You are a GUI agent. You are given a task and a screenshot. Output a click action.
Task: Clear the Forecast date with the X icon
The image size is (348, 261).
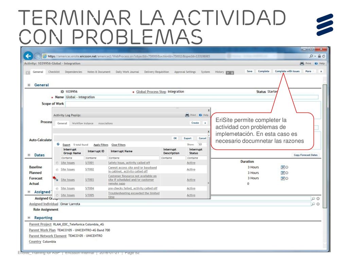(x=287, y=178)
